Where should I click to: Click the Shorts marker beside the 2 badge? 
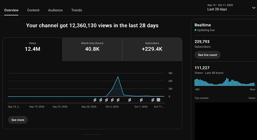[x=153, y=100]
